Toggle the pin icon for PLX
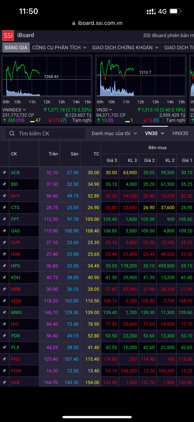Screen dimensions: 194x422 [5, 347]
